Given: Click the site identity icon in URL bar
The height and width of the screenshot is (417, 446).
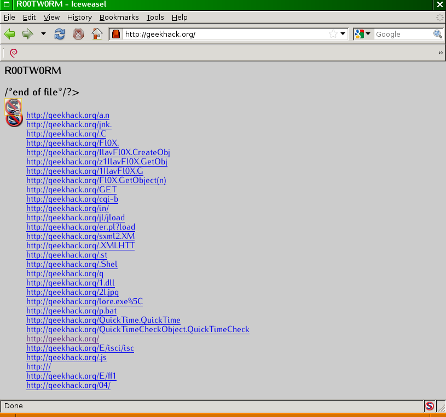Looking at the screenshot, I should pos(116,34).
